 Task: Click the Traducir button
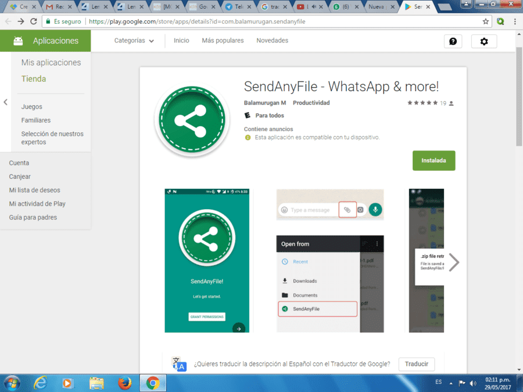coord(417,364)
